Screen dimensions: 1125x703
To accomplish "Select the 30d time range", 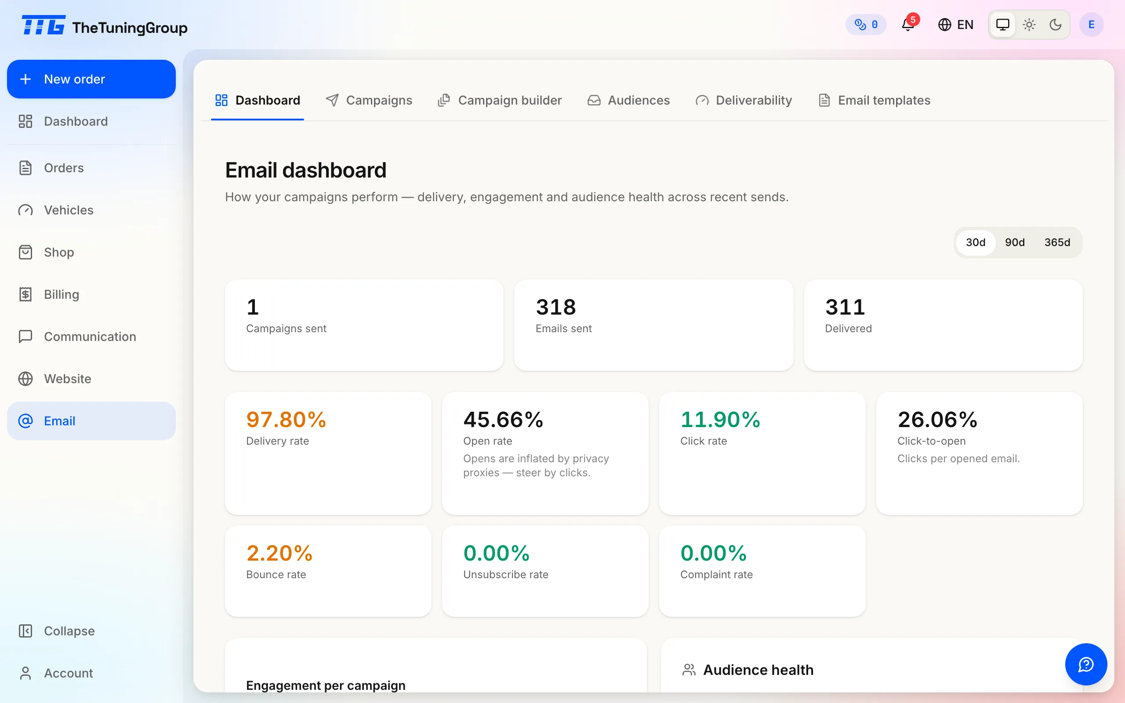I will tap(975, 242).
